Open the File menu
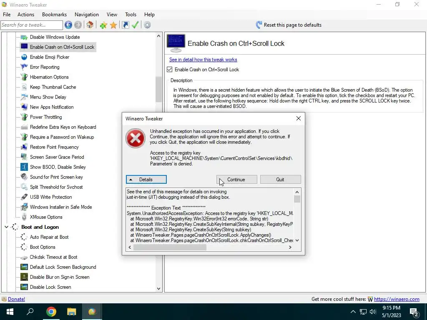Viewport: 427px width, 320px height. pos(7,15)
